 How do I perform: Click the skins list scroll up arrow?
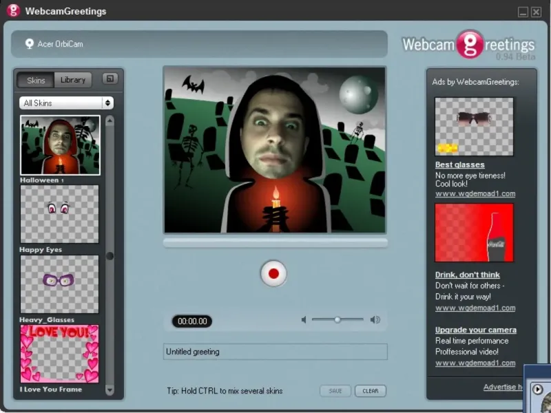[x=110, y=121]
